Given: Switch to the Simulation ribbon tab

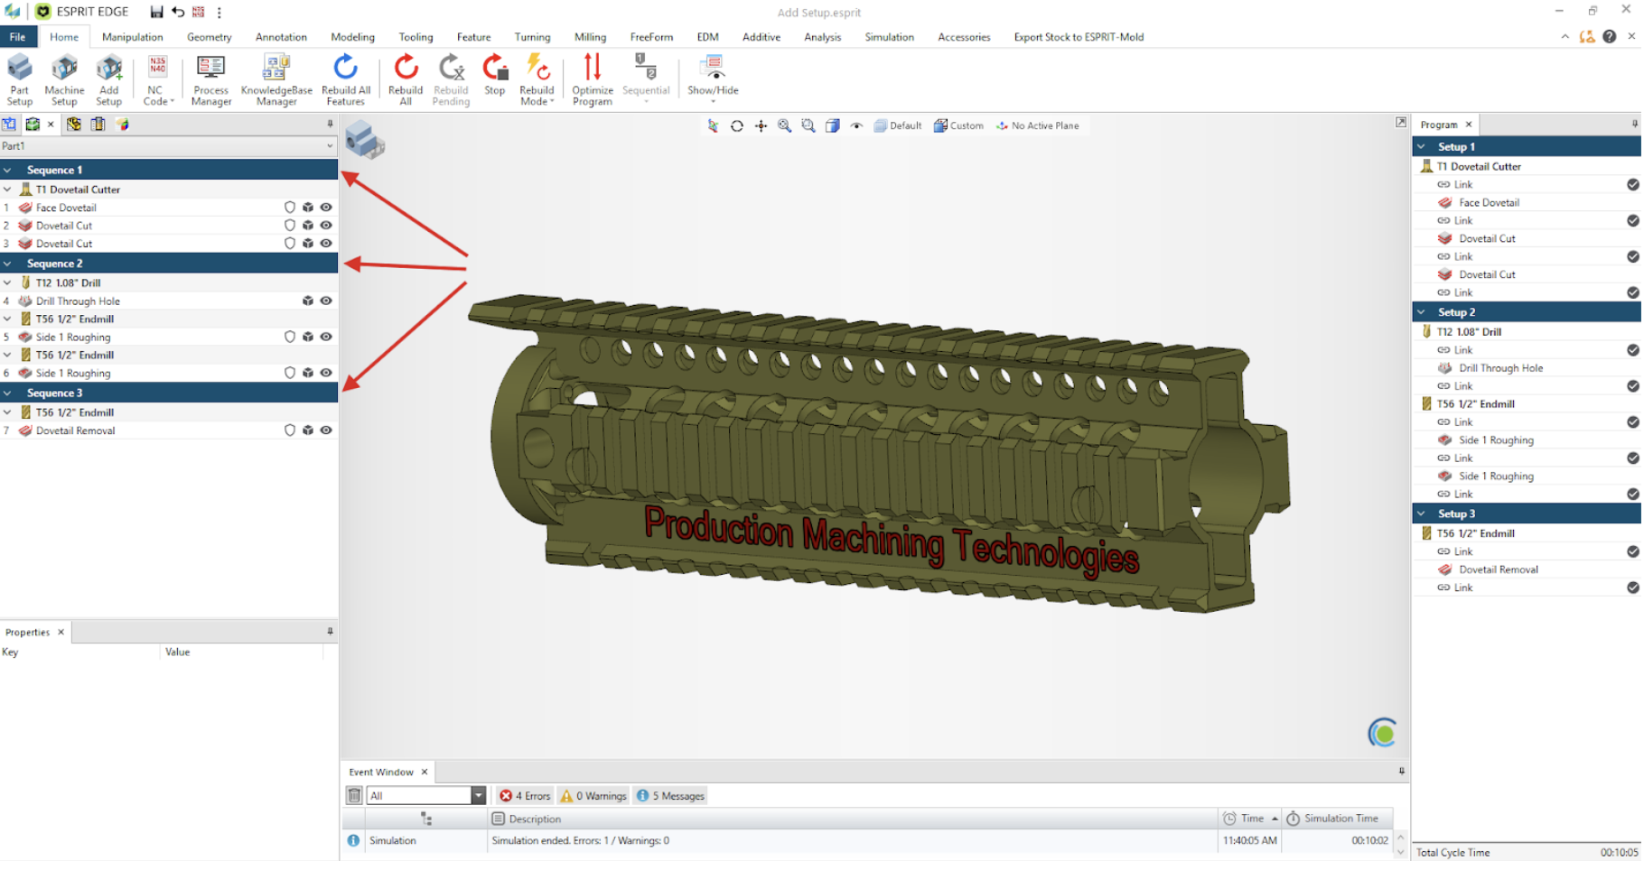Looking at the screenshot, I should pyautogui.click(x=889, y=37).
